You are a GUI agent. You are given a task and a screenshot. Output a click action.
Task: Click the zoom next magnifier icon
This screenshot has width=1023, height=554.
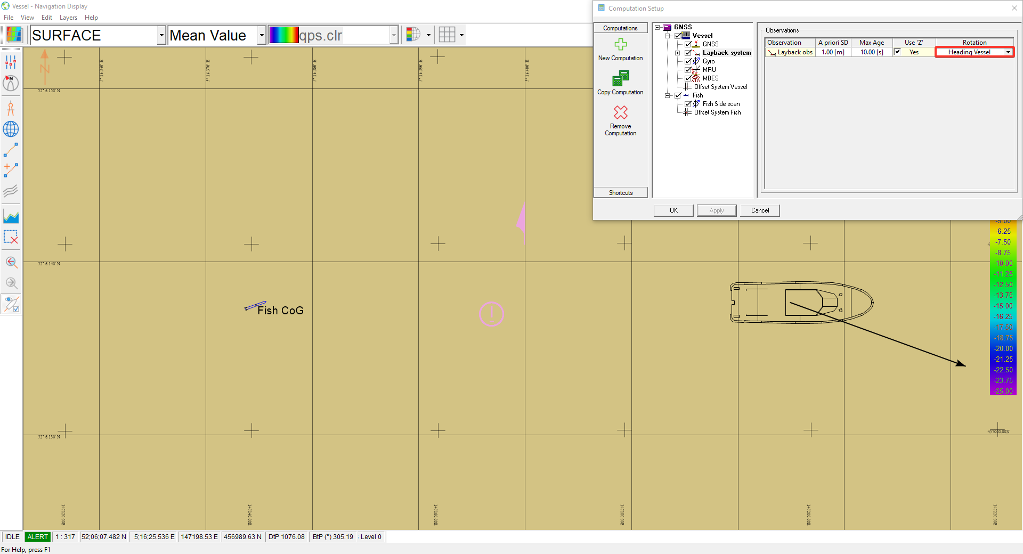click(x=11, y=283)
